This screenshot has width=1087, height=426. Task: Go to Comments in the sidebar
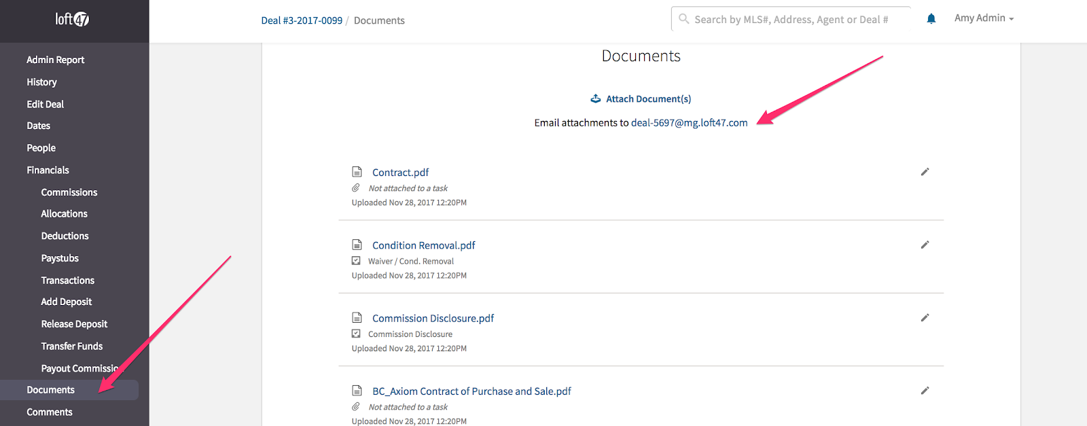pos(50,412)
